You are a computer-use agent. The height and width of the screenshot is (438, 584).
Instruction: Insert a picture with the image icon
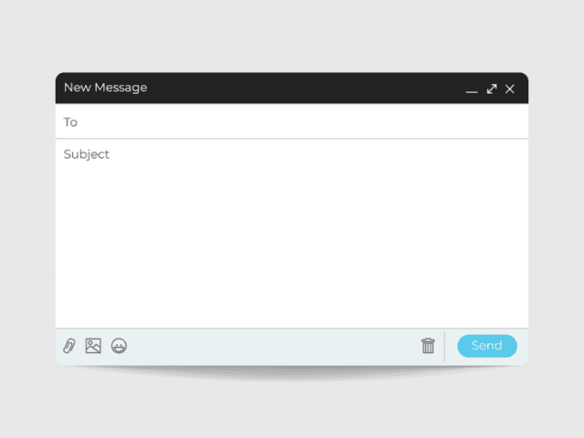click(93, 346)
